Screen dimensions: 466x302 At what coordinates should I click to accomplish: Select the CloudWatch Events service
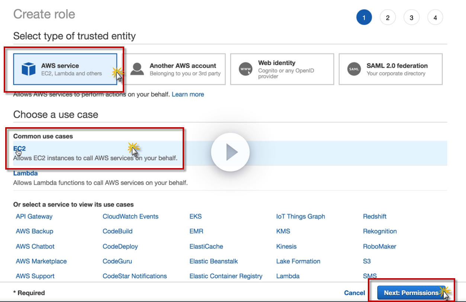pos(131,216)
